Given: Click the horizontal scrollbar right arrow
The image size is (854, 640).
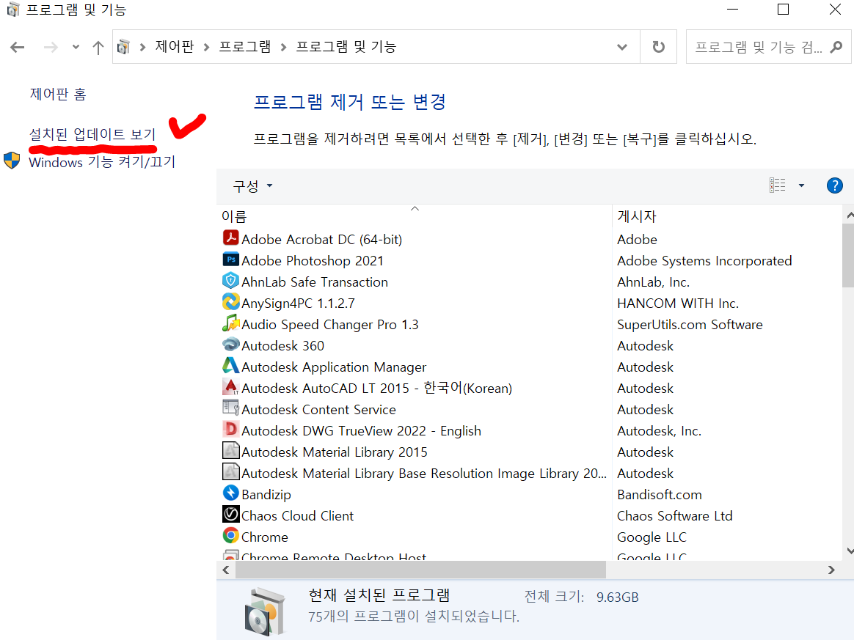Looking at the screenshot, I should [831, 570].
